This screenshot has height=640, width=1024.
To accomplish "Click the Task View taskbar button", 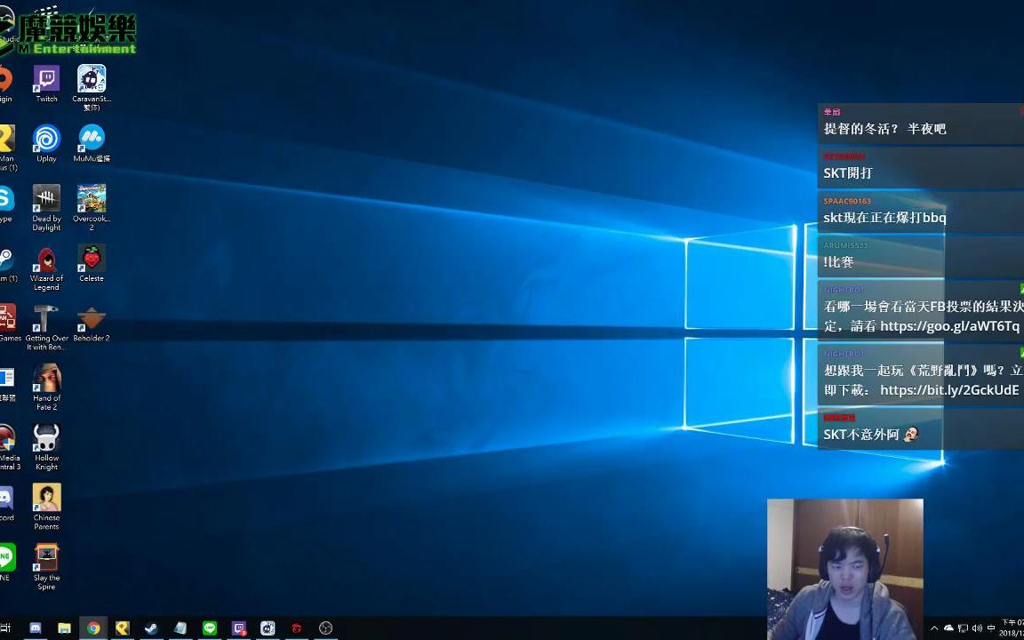I will (6, 628).
